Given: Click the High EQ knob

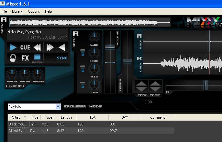Looking at the screenshot, I should point(94,53).
